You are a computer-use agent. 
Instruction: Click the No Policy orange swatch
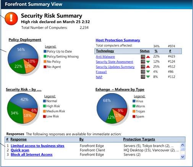pyautogui.click(x=45, y=62)
